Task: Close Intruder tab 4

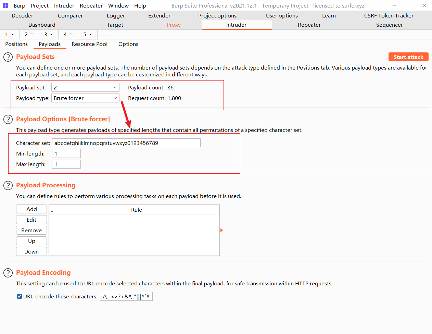Action: (71, 35)
